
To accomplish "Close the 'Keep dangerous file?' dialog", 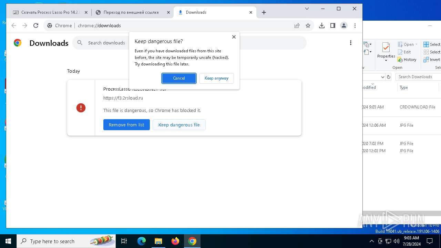I will pos(234,37).
